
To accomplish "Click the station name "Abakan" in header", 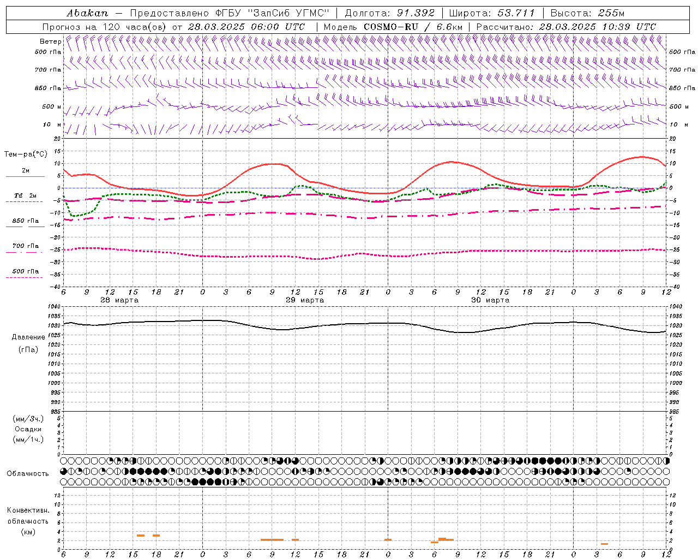I will pos(87,13).
